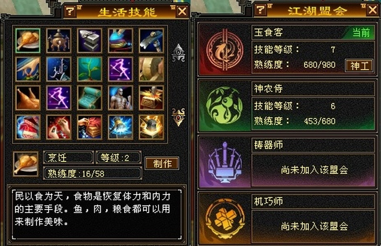Select the sewing needle hands skill icon

pyautogui.click(x=59, y=127)
